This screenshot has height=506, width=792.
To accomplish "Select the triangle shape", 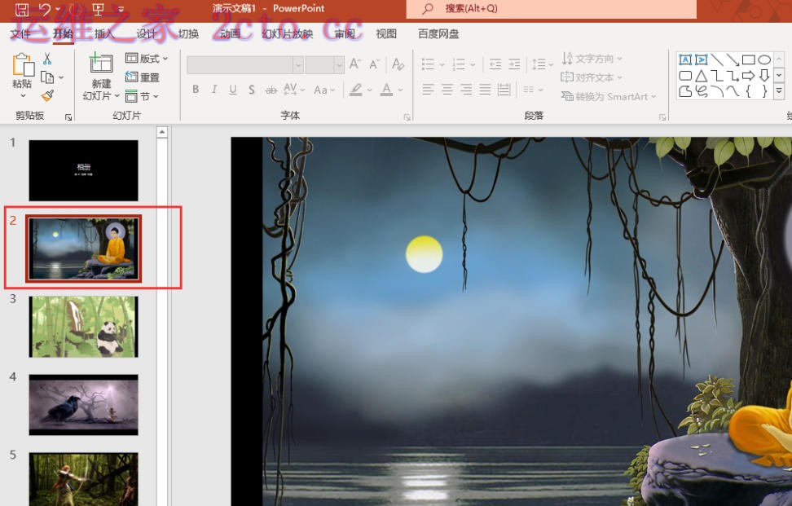I will click(701, 77).
